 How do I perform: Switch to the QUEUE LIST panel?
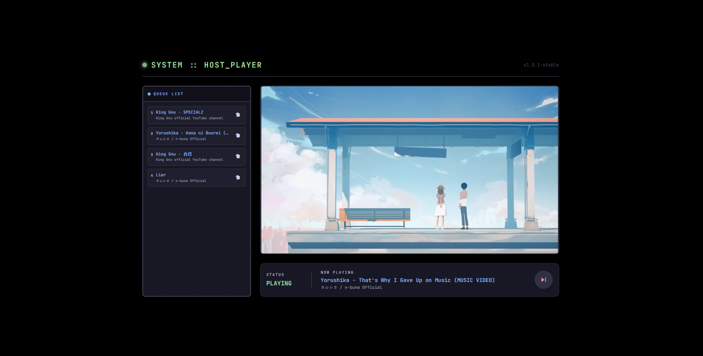pyautogui.click(x=196, y=94)
